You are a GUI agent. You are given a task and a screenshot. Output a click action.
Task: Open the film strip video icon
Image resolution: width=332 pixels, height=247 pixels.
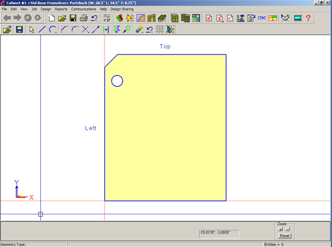click(x=298, y=18)
